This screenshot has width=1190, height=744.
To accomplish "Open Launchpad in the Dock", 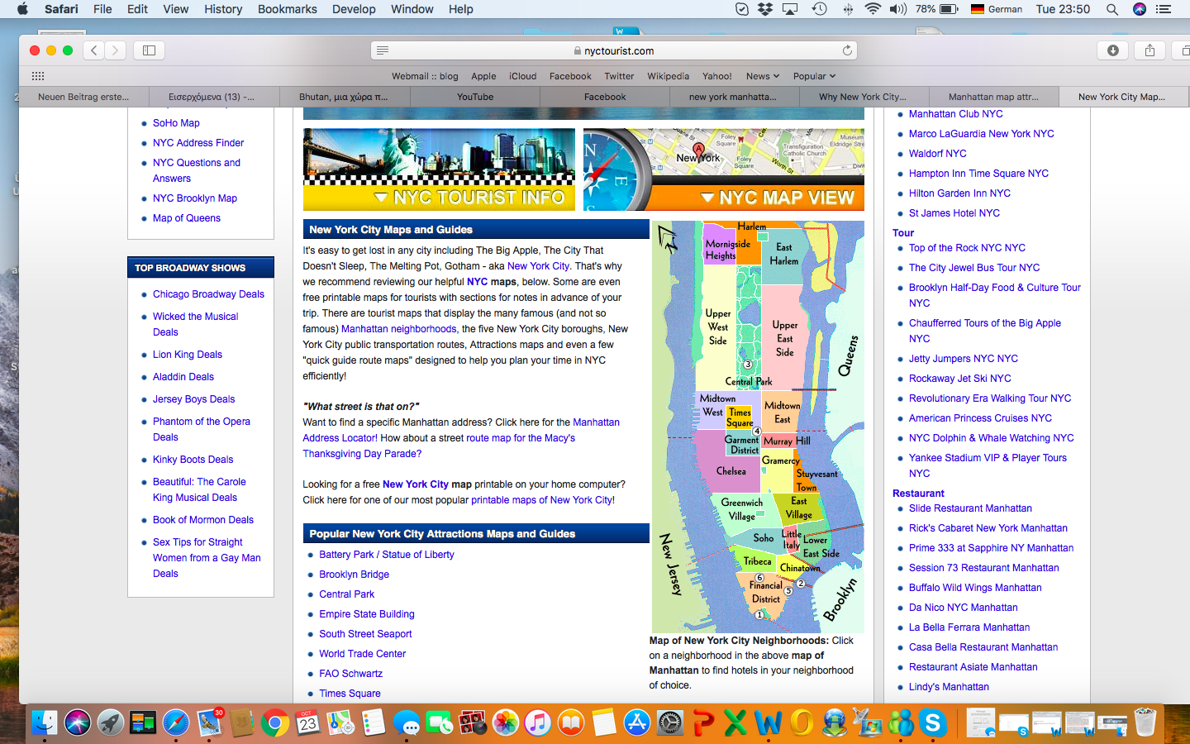I will (110, 723).
